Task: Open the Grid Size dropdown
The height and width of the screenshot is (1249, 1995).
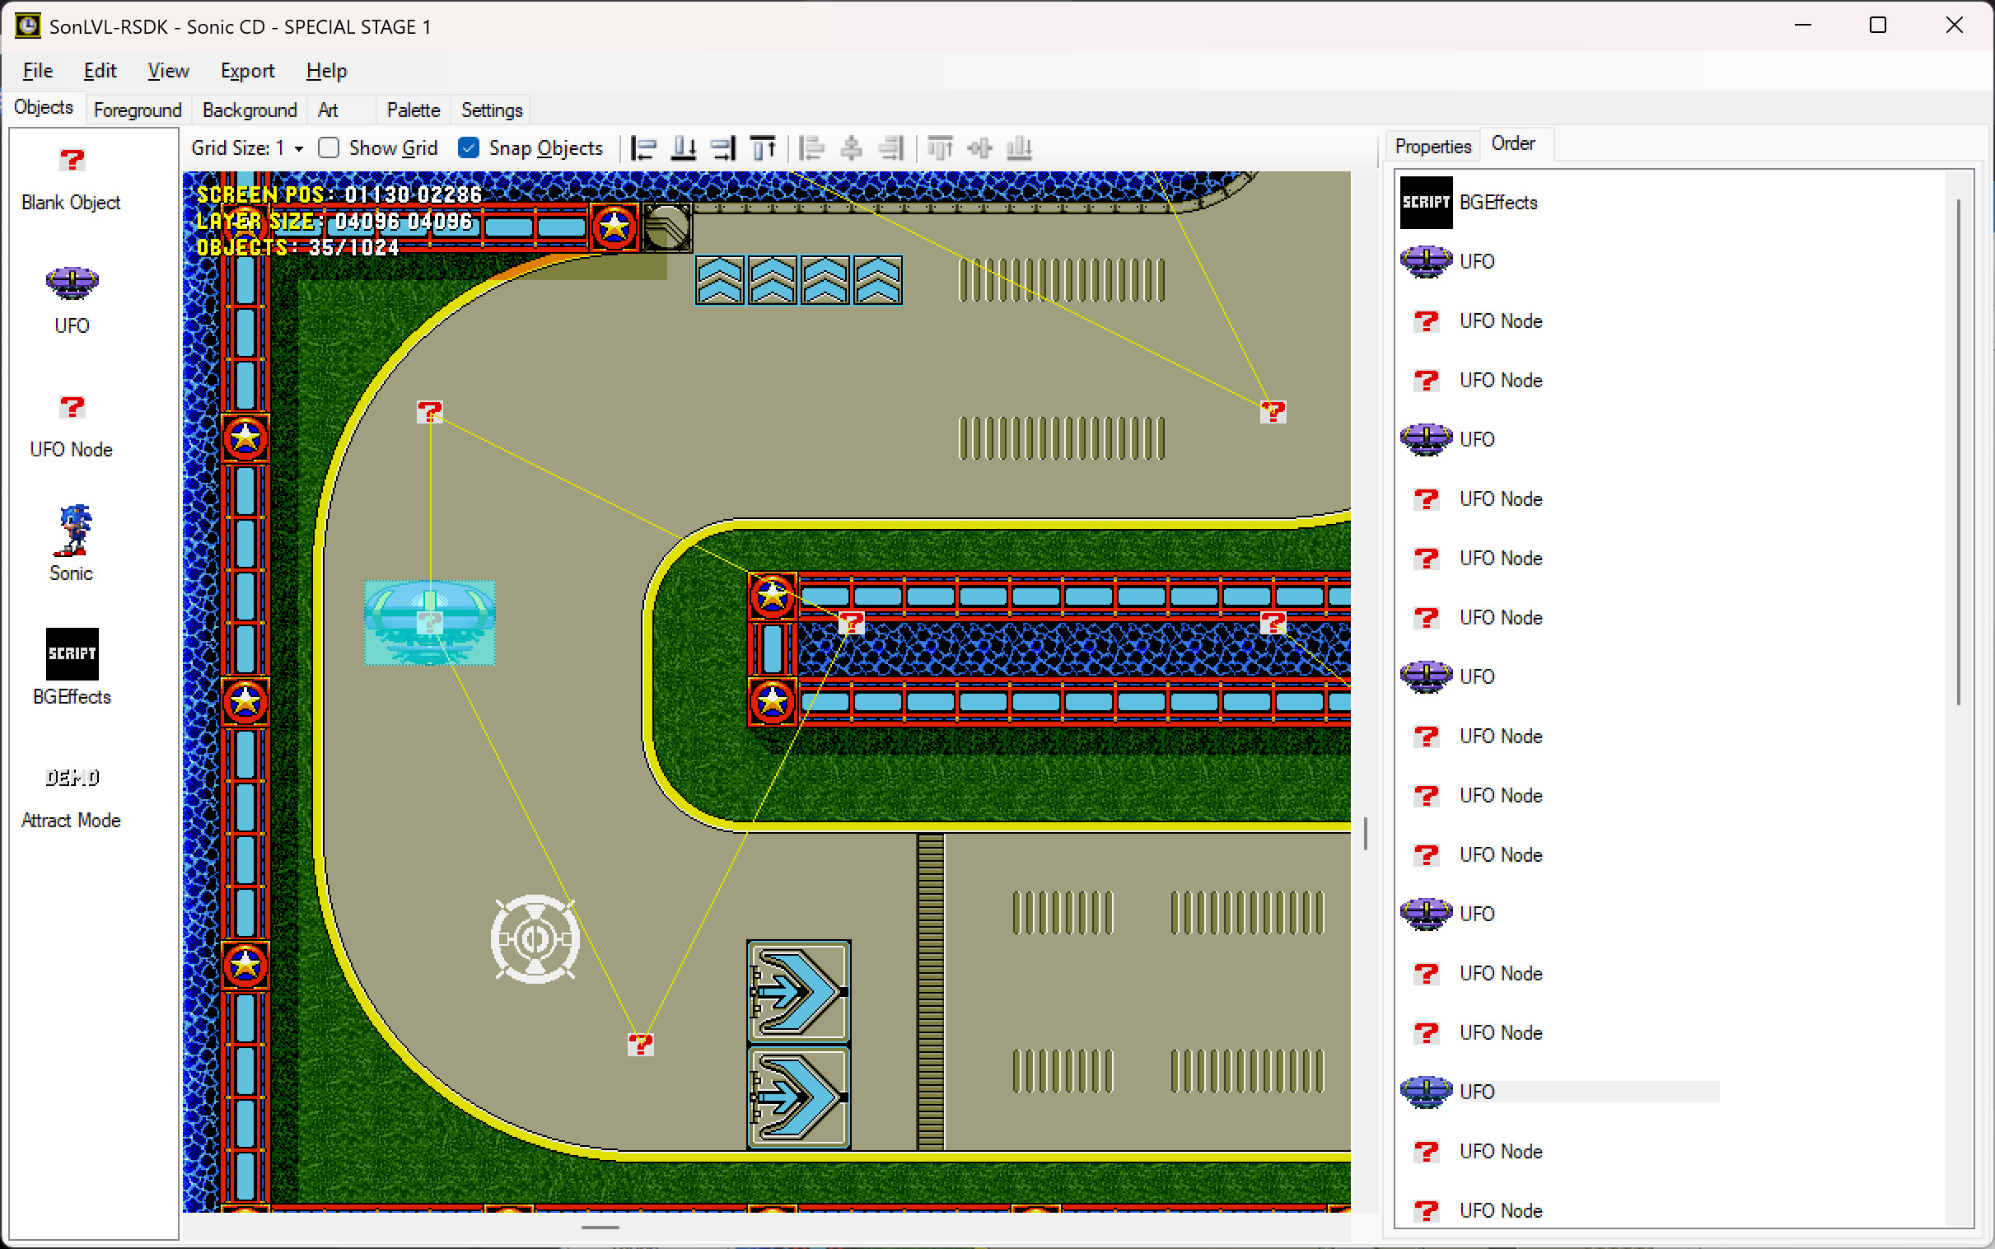Action: pyautogui.click(x=299, y=148)
